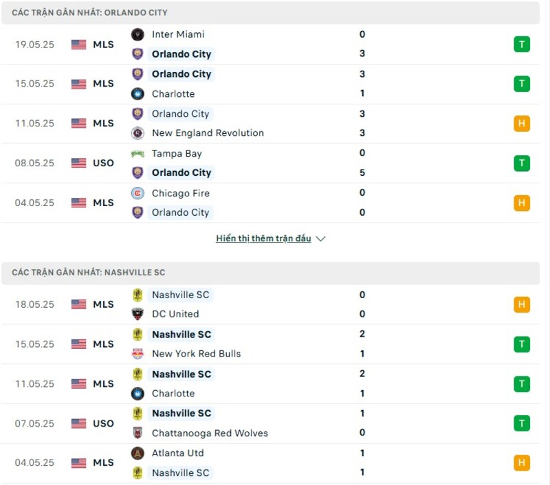
Task: Click the Atlanta Utd club icon
Action: coord(137,453)
